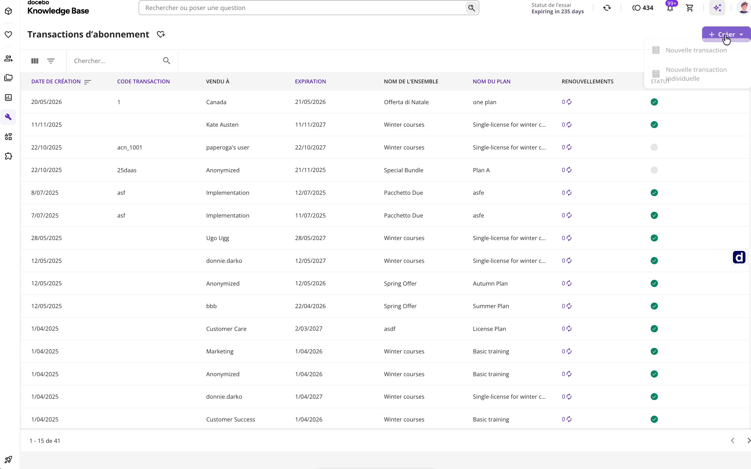Sort by Nom du plan column
This screenshot has width=751, height=469.
coord(491,81)
